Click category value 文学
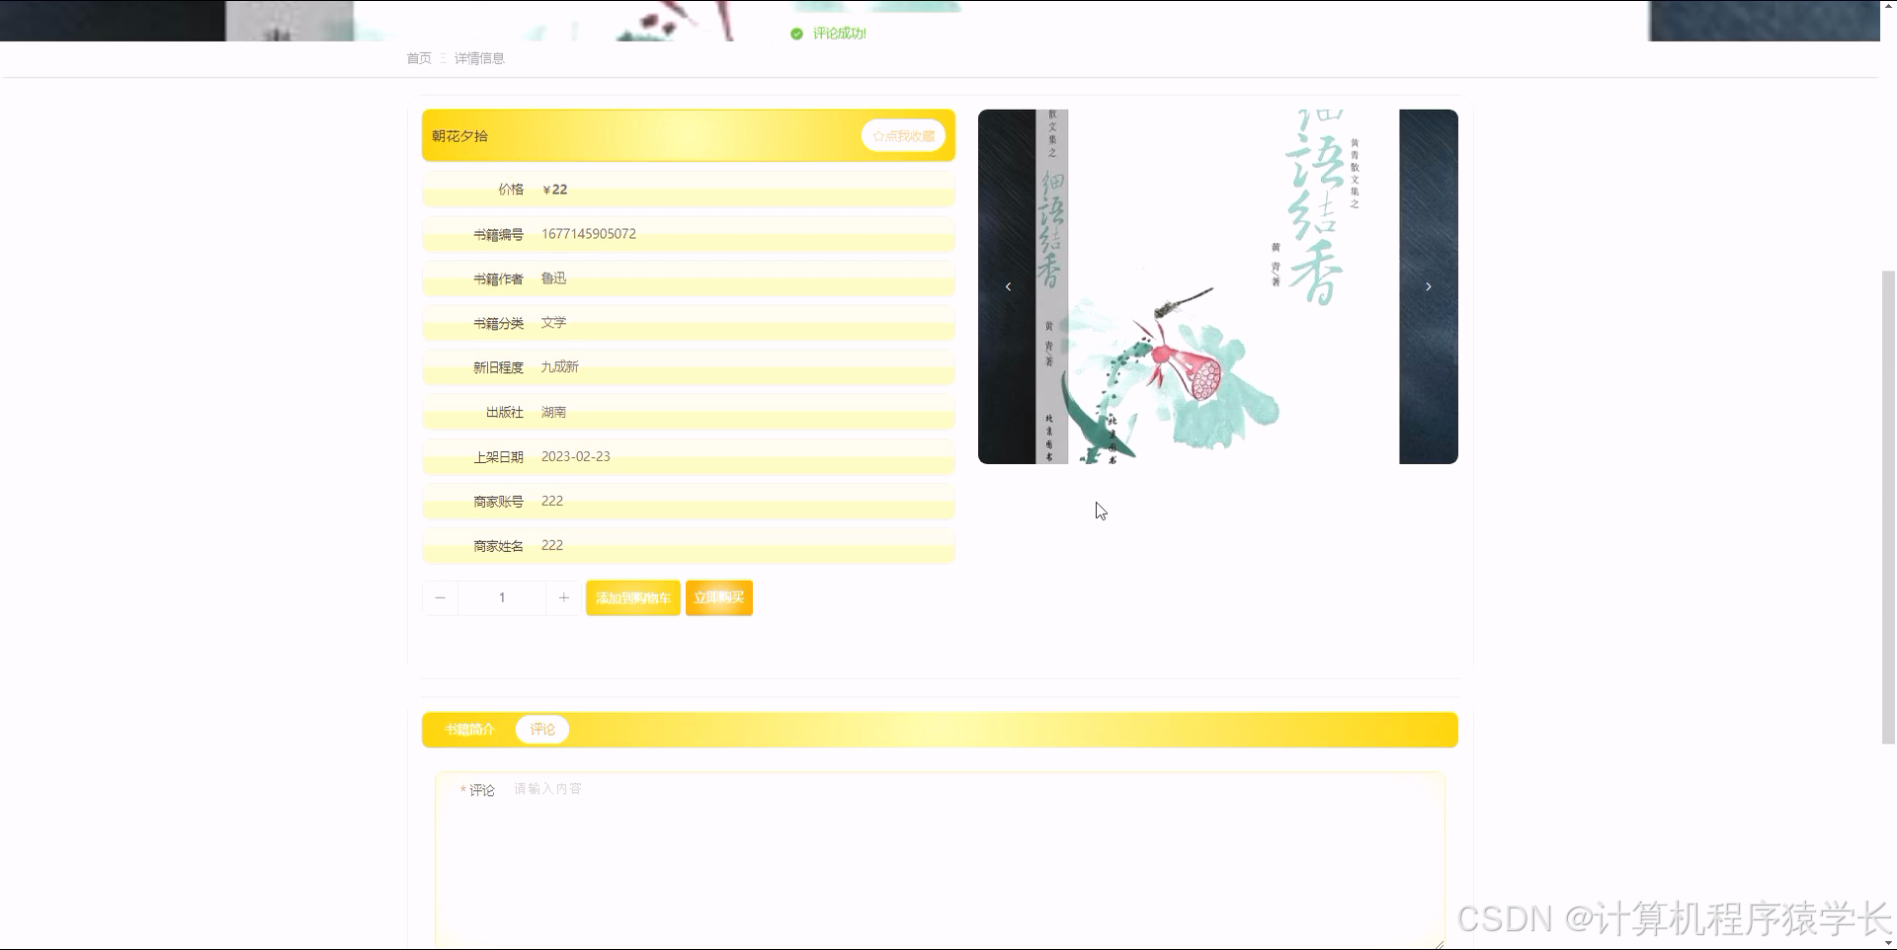The width and height of the screenshot is (1897, 950). (553, 323)
